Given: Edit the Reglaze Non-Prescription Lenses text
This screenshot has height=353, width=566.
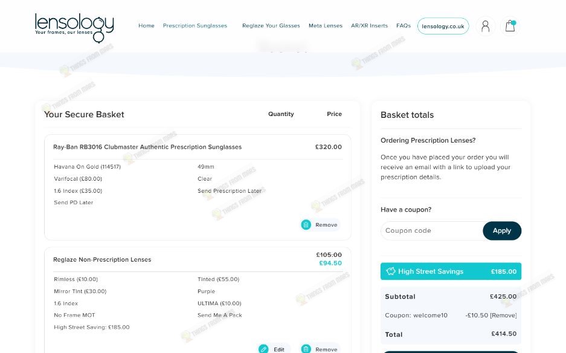Looking at the screenshot, I should click(x=278, y=349).
